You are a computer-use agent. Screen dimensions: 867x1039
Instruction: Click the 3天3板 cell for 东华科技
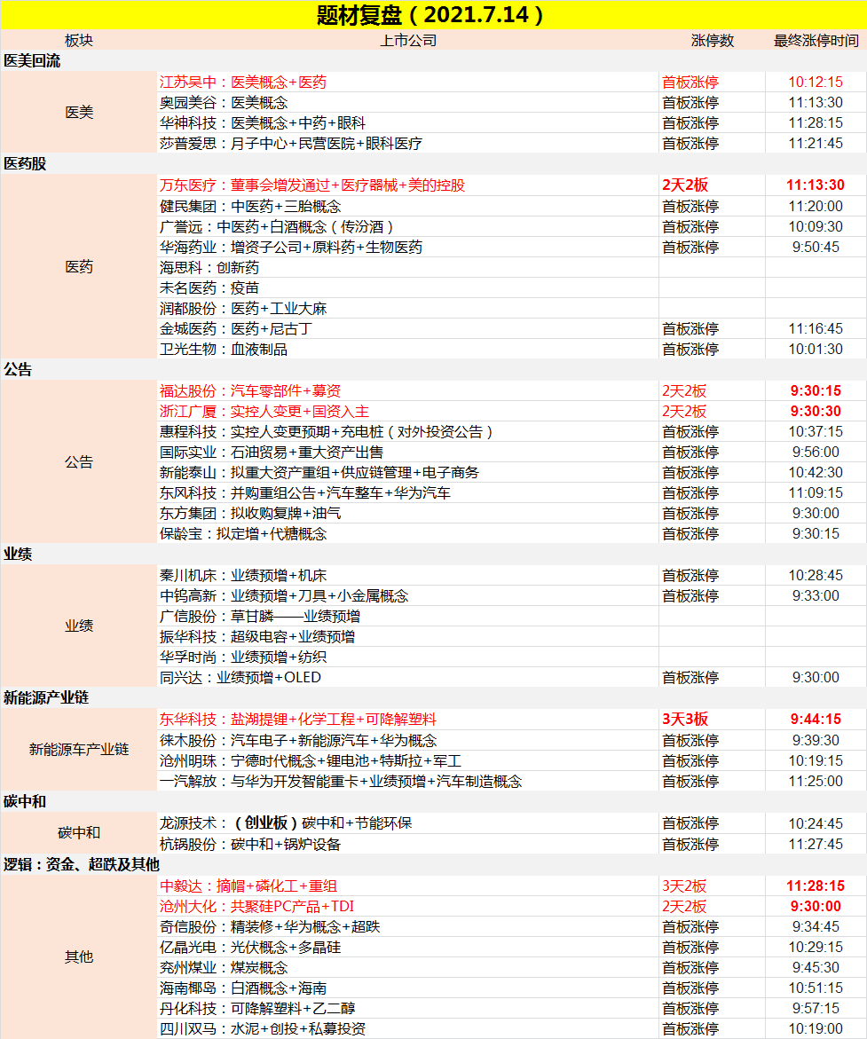coord(712,720)
